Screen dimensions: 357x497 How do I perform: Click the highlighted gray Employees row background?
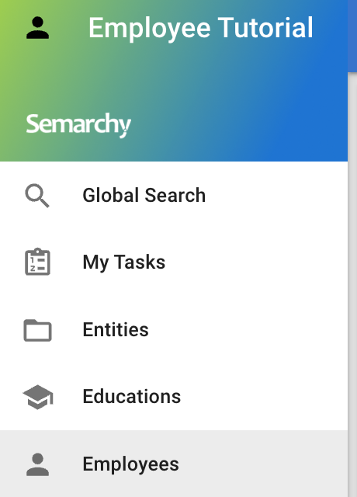(x=174, y=464)
